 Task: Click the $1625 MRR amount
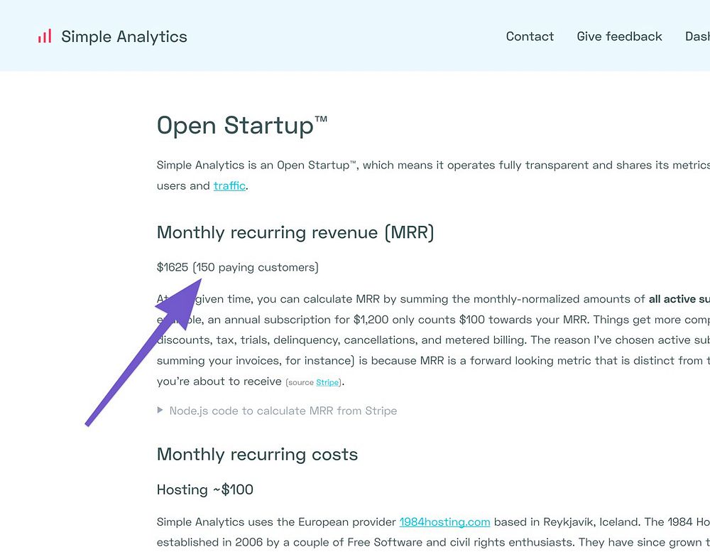pyautogui.click(x=173, y=267)
